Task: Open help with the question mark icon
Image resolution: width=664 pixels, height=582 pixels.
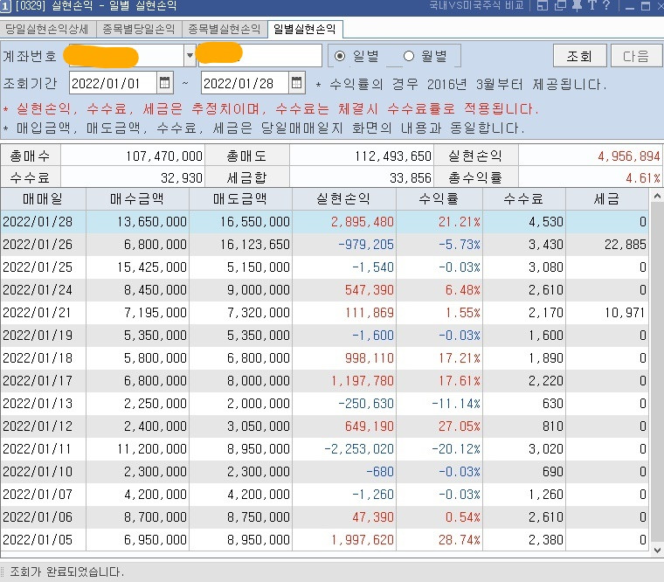Action: coord(606,5)
